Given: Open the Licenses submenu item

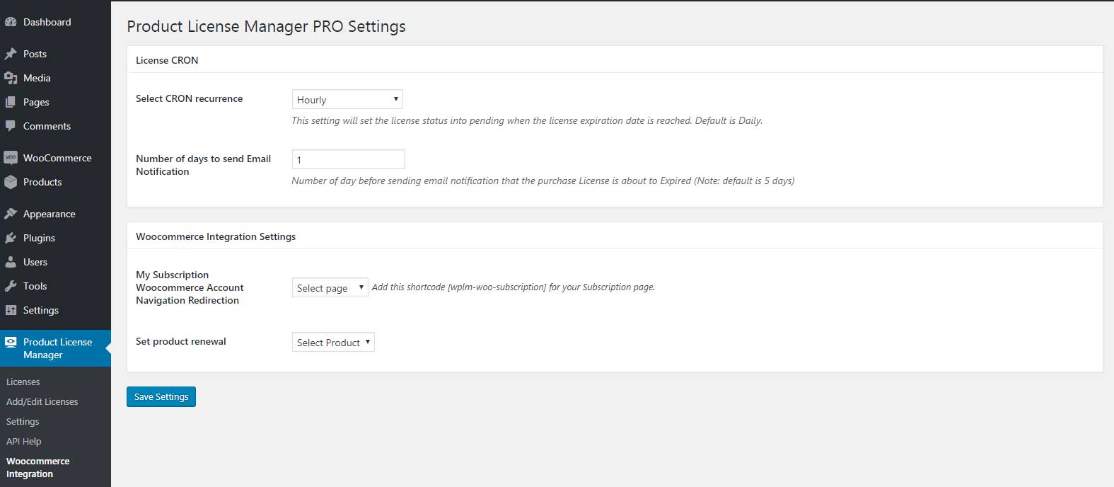Looking at the screenshot, I should (x=23, y=382).
